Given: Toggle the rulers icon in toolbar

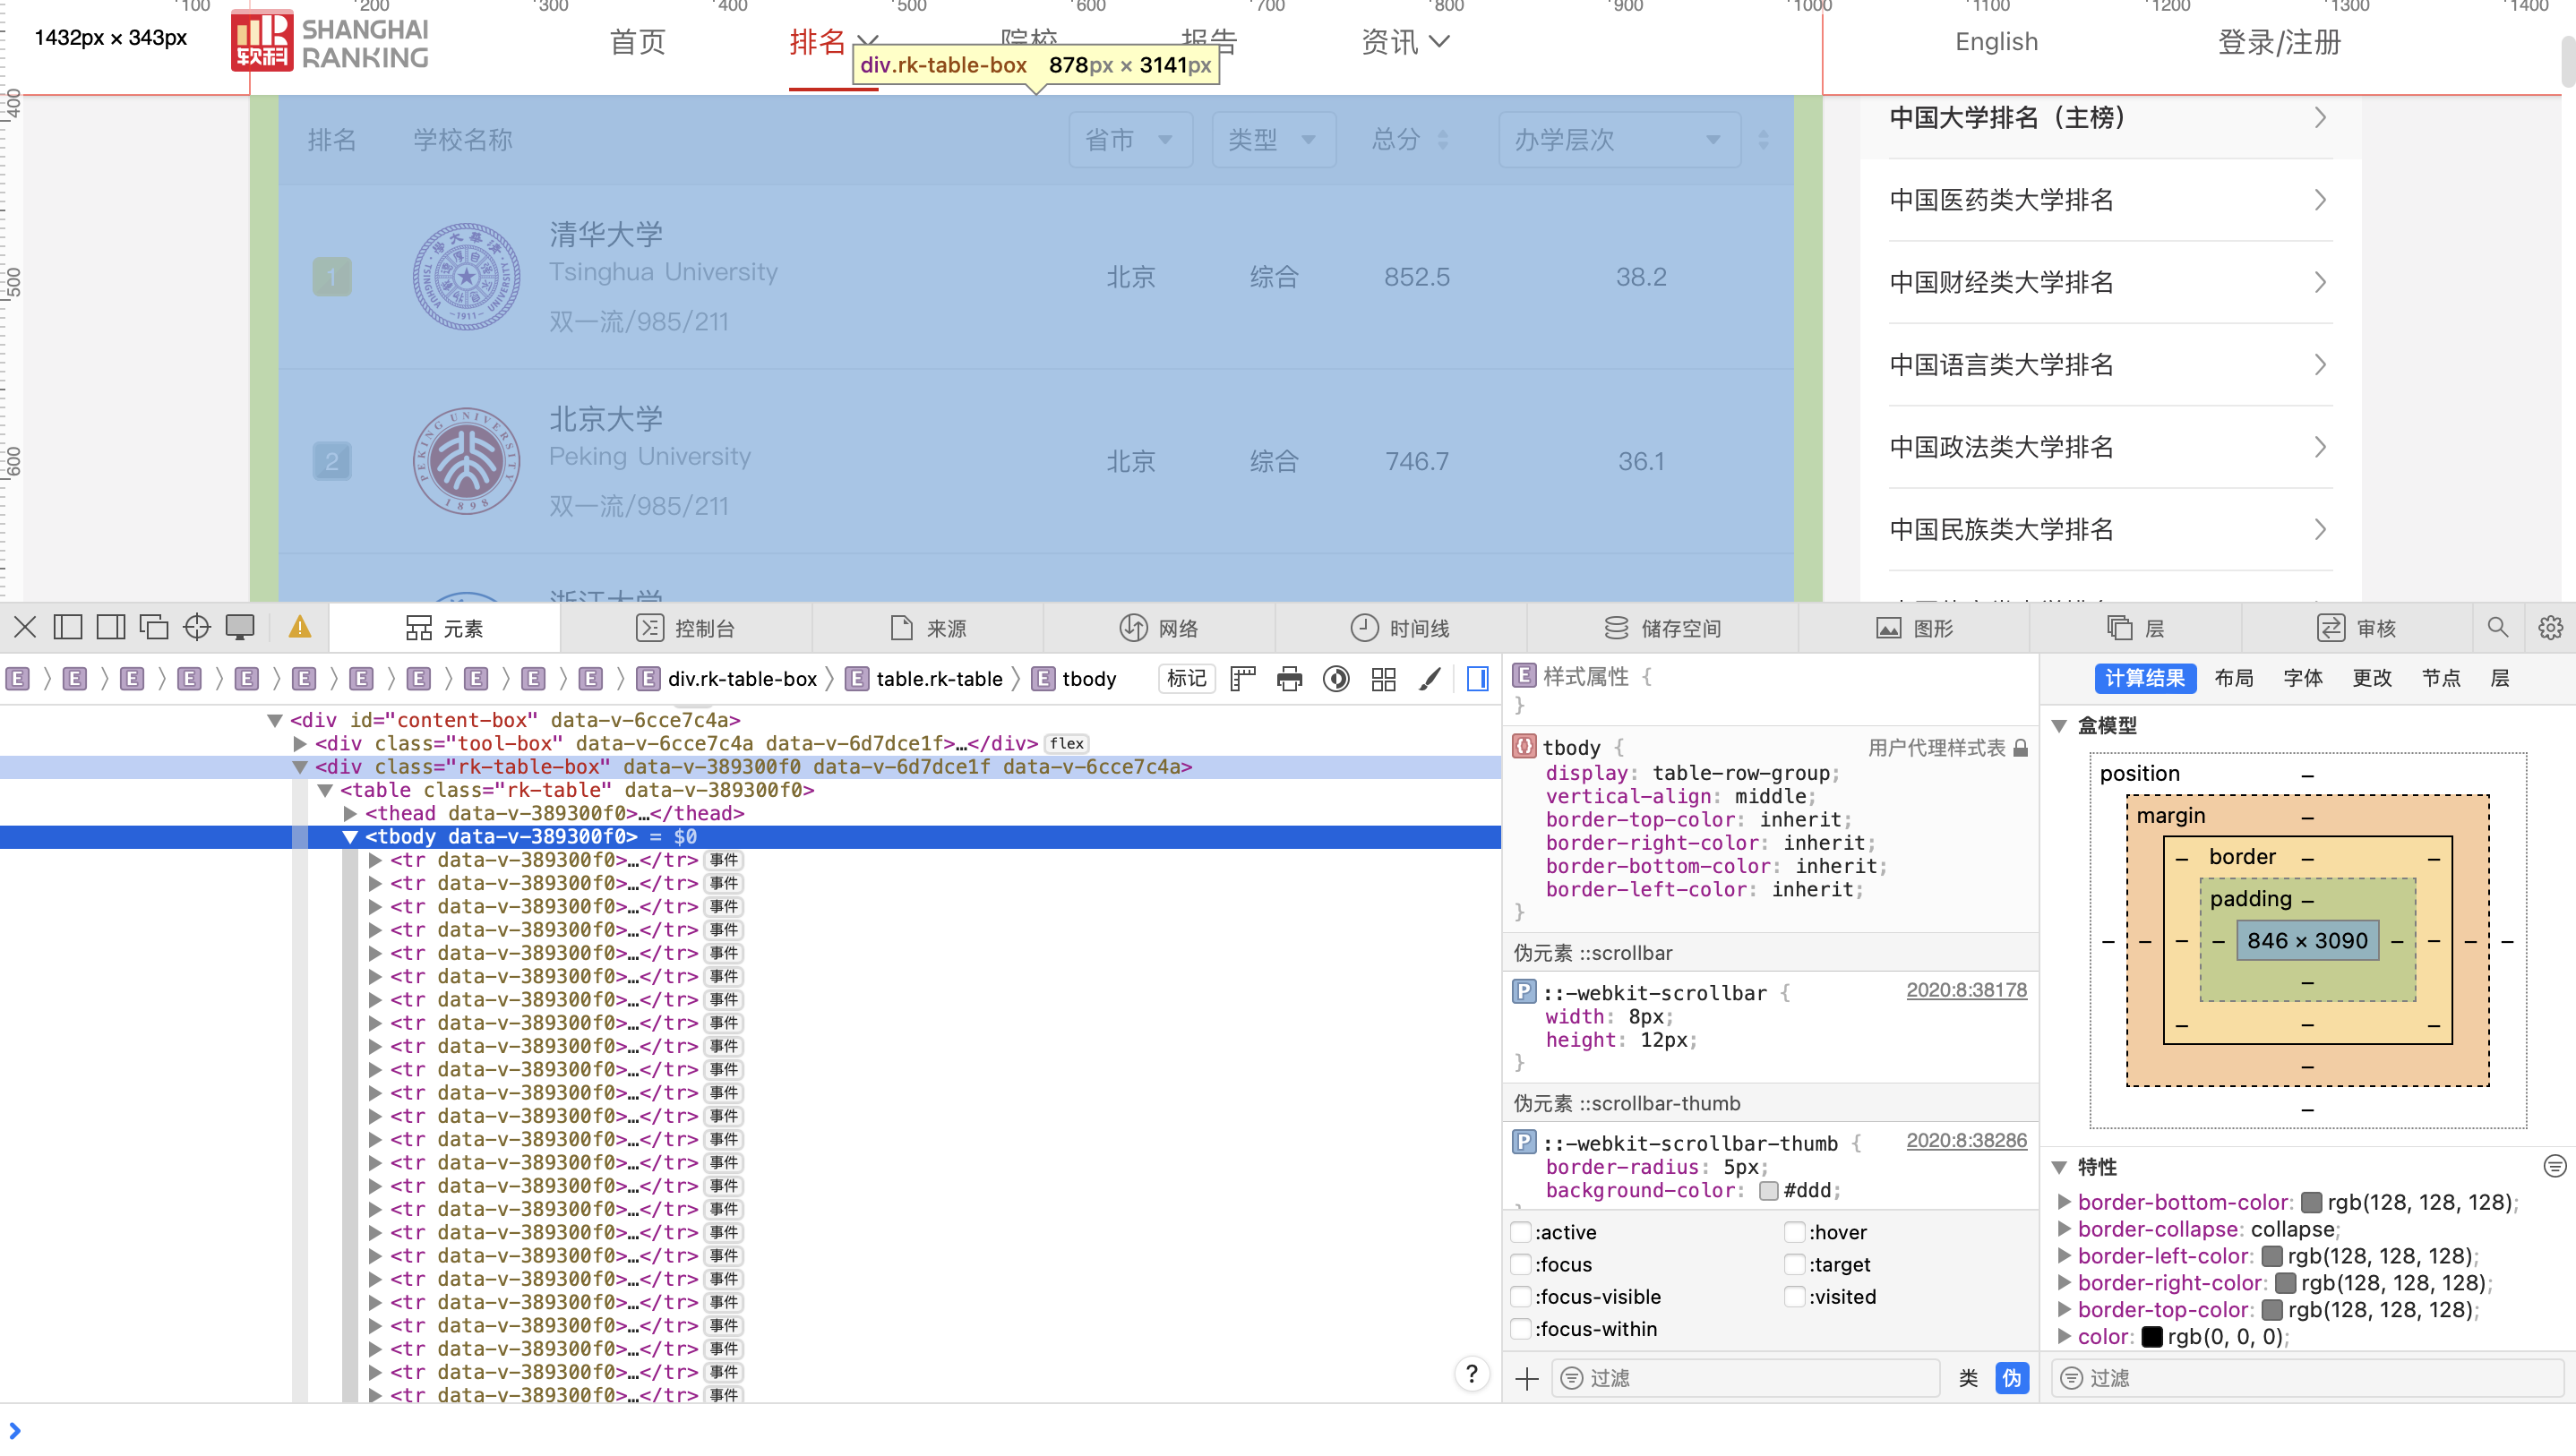Looking at the screenshot, I should click(x=1242, y=679).
